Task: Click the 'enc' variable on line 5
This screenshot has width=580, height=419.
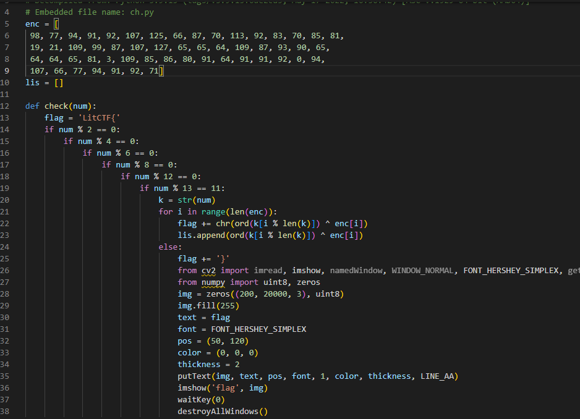Action: tap(32, 23)
